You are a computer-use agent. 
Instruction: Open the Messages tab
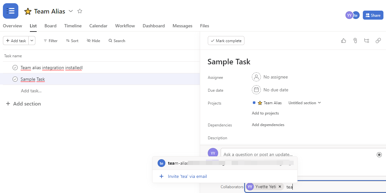182,26
